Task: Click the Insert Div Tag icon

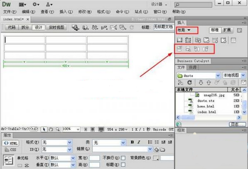Action: point(180,40)
